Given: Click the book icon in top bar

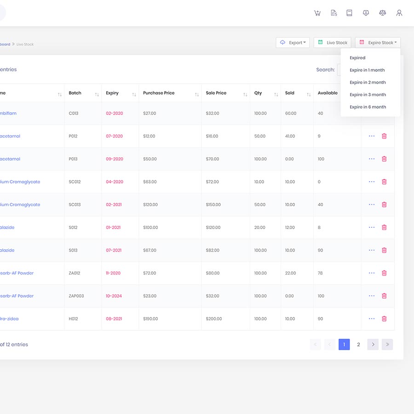Looking at the screenshot, I should pos(349,13).
